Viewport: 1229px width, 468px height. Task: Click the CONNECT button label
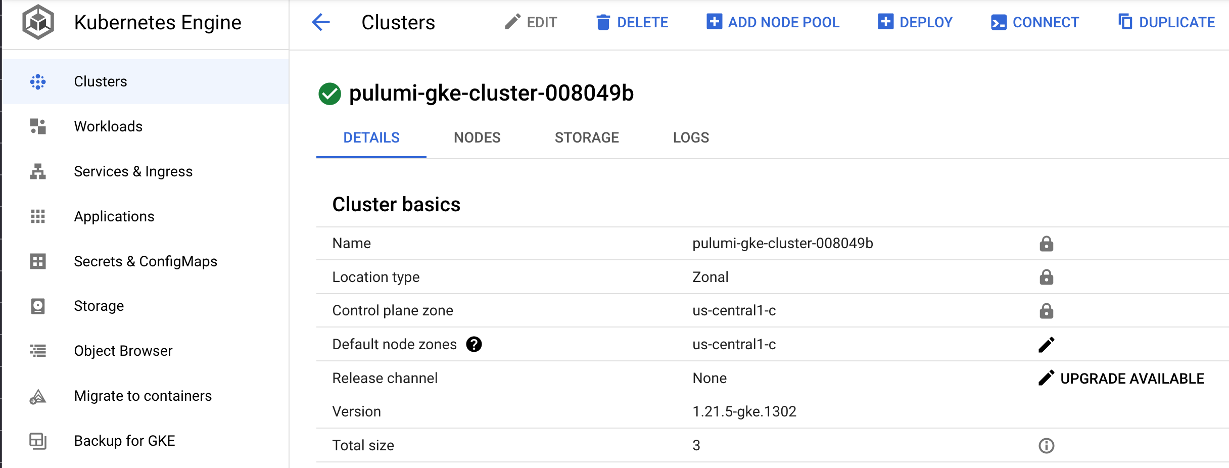click(x=1046, y=23)
